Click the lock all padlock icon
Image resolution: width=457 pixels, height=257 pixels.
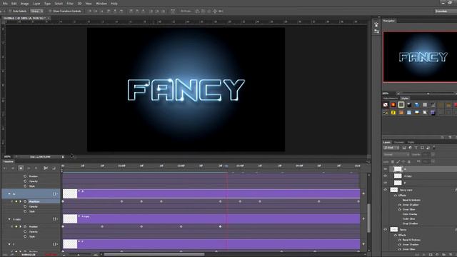click(x=409, y=161)
